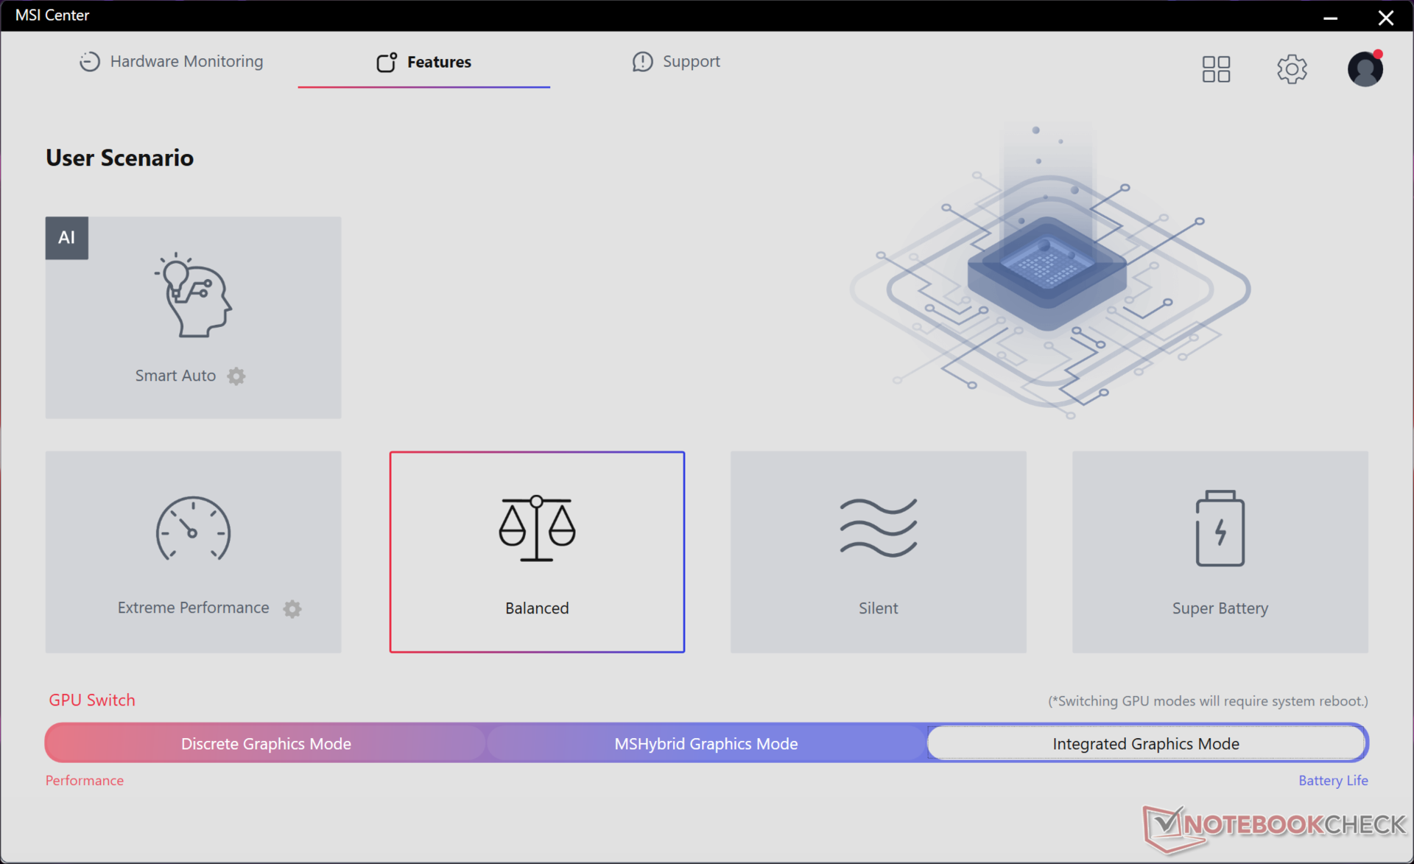Open the user profile avatar

click(1365, 69)
